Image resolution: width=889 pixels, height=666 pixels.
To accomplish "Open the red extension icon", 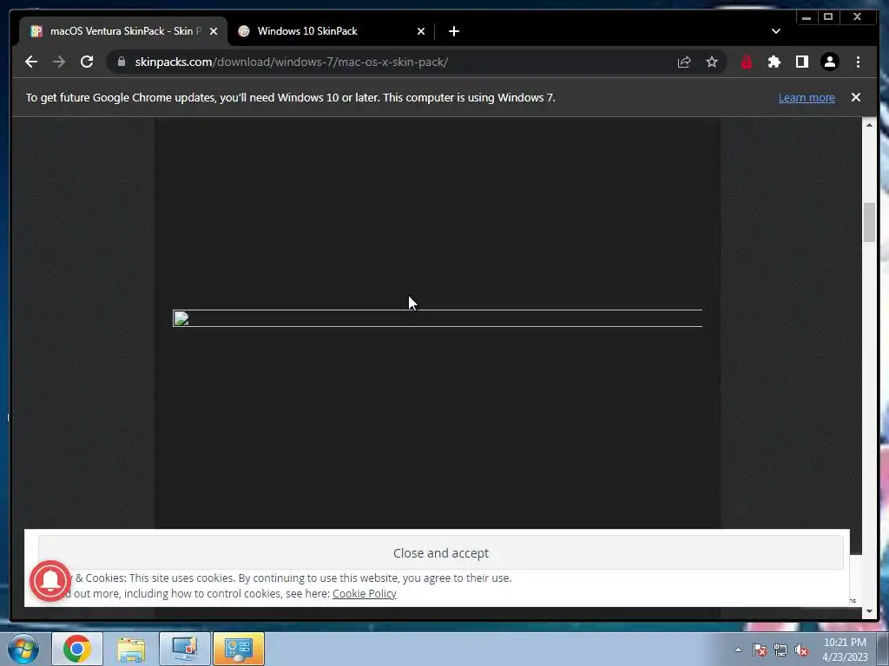I will [x=747, y=62].
